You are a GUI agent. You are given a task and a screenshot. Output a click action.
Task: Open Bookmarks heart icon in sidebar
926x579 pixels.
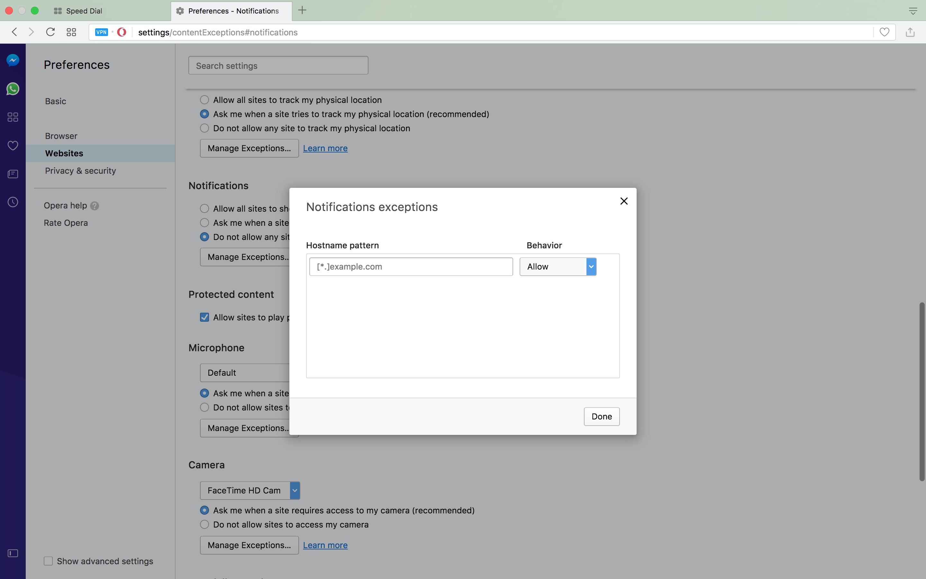[13, 145]
